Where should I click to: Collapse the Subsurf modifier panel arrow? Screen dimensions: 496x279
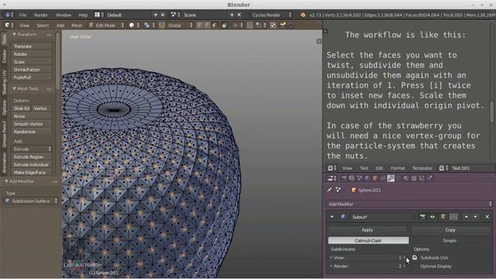coord(332,217)
